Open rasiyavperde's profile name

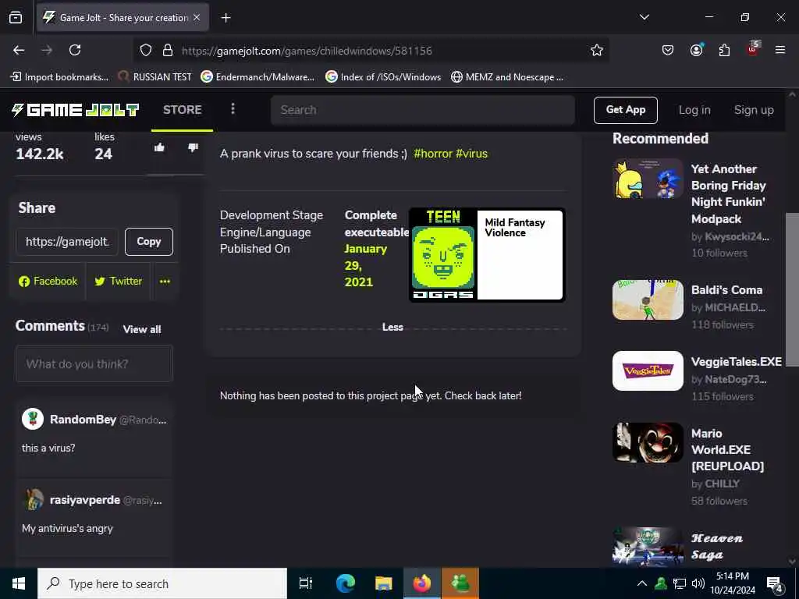point(84,500)
